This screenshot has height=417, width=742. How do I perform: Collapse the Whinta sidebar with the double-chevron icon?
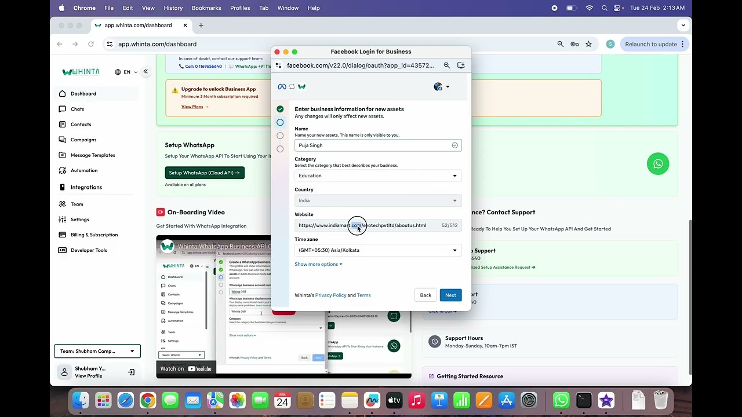[x=146, y=71]
